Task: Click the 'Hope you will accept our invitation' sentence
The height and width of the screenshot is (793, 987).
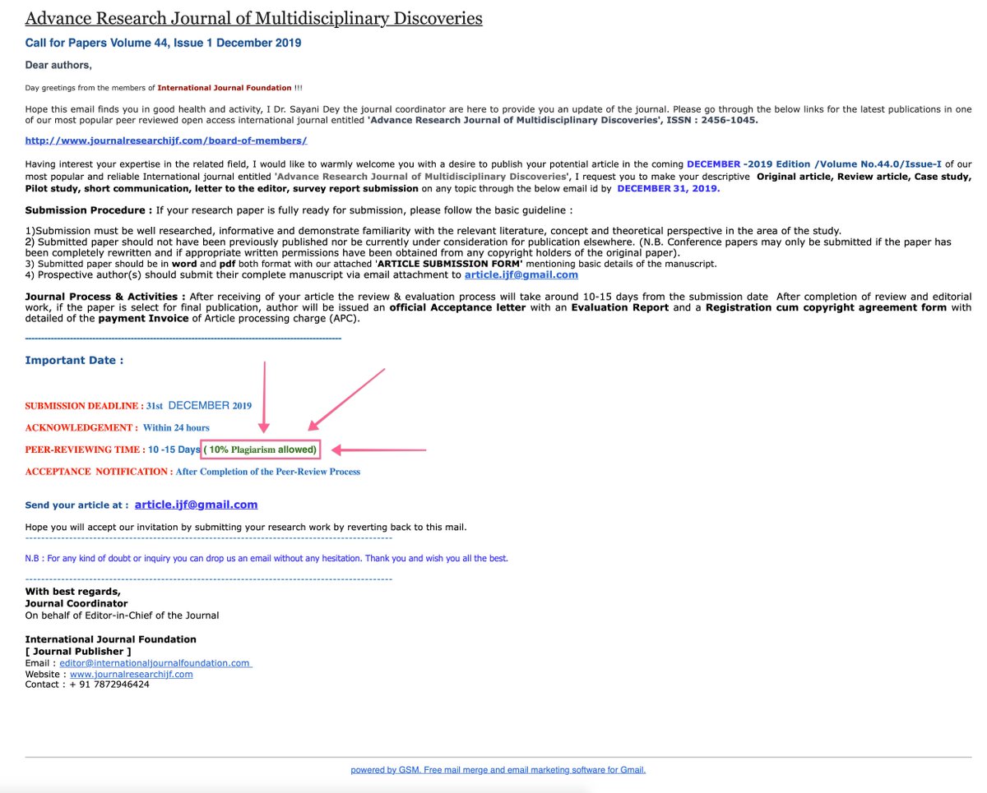Action: 246,527
